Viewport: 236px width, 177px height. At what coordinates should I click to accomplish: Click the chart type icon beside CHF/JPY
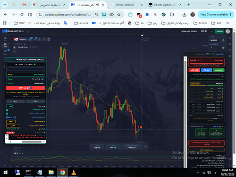pos(31,39)
